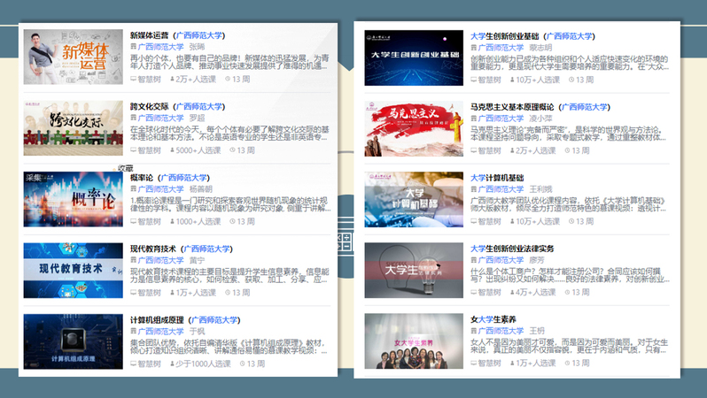Open the 概率论 course thumbnail
This screenshot has width=707, height=398.
tap(73, 199)
